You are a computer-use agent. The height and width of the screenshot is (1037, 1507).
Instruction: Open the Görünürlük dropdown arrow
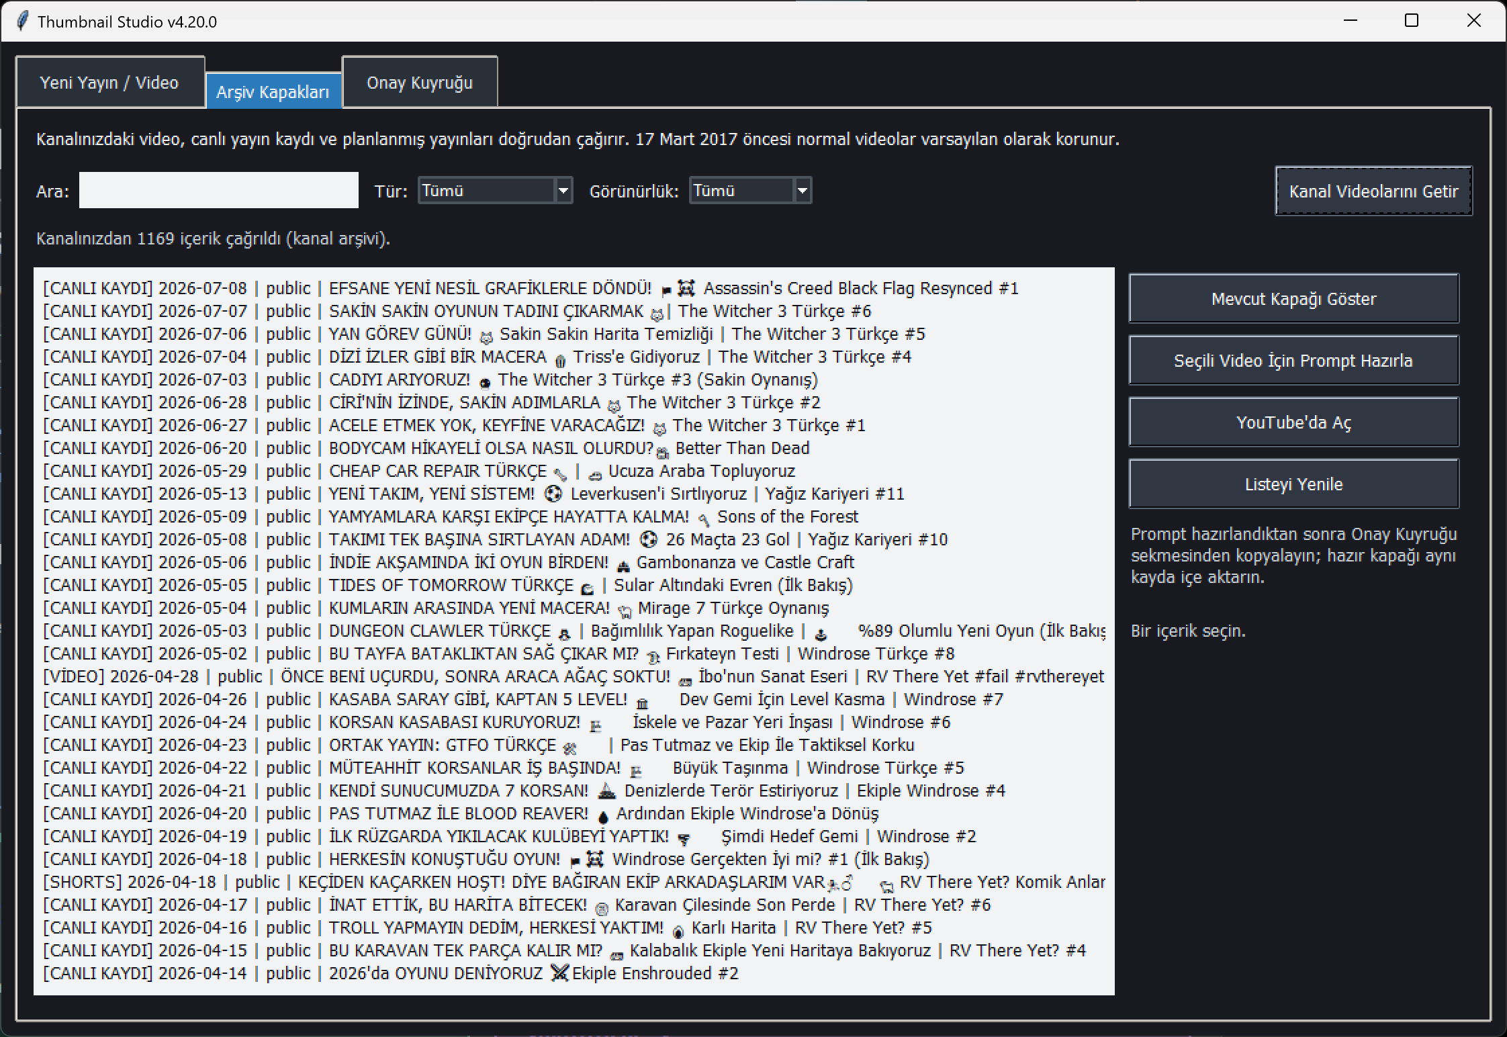click(803, 191)
